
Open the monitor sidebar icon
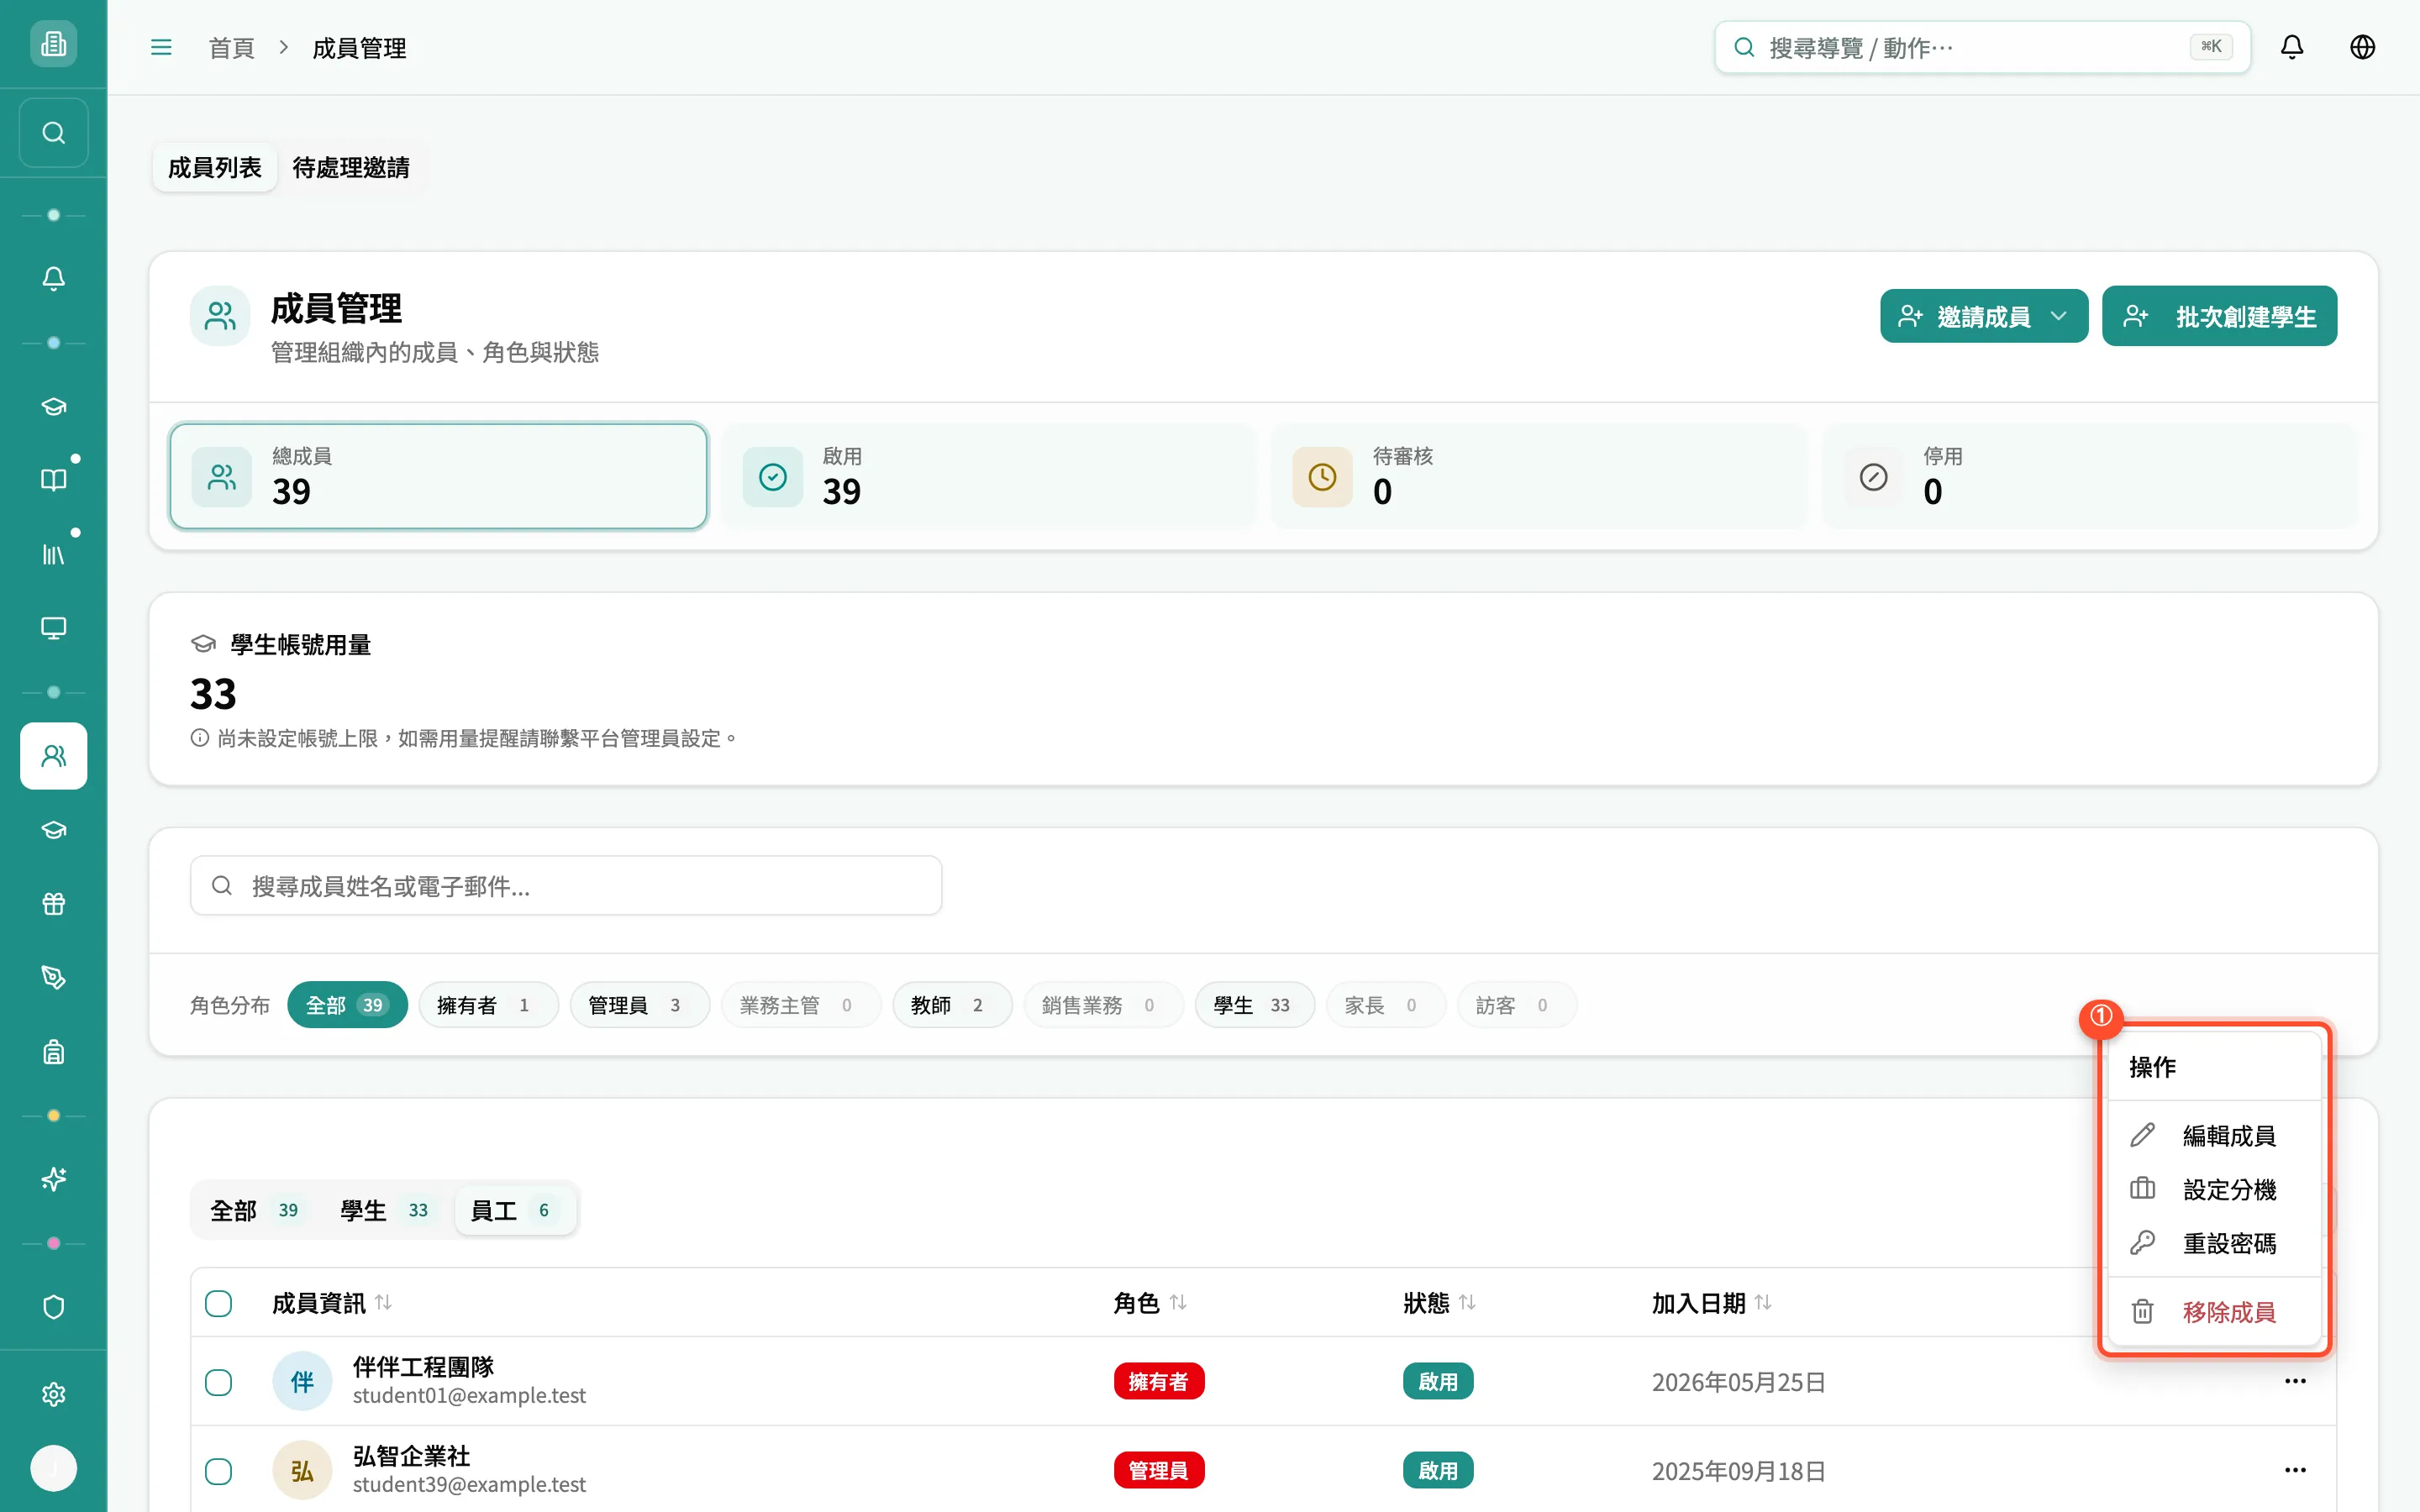tap(53, 628)
